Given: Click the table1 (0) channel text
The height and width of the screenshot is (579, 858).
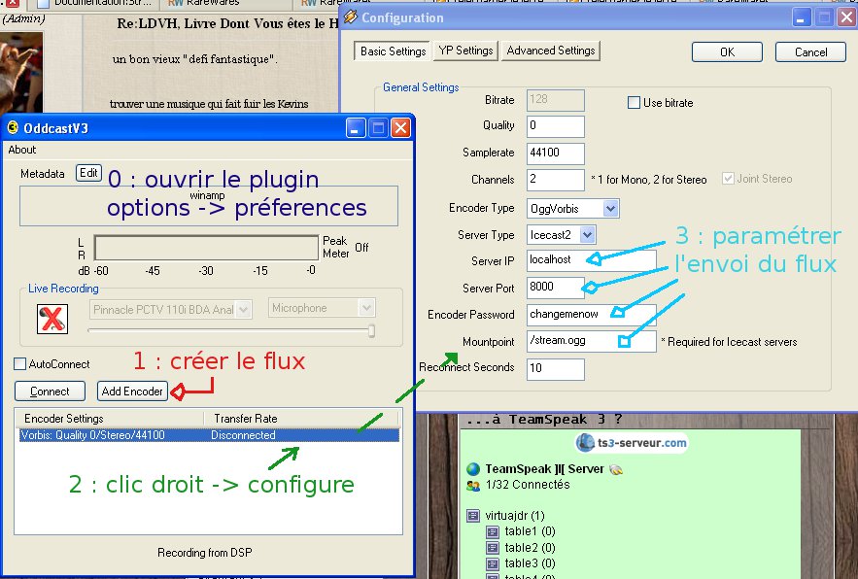Looking at the screenshot, I should click(530, 531).
